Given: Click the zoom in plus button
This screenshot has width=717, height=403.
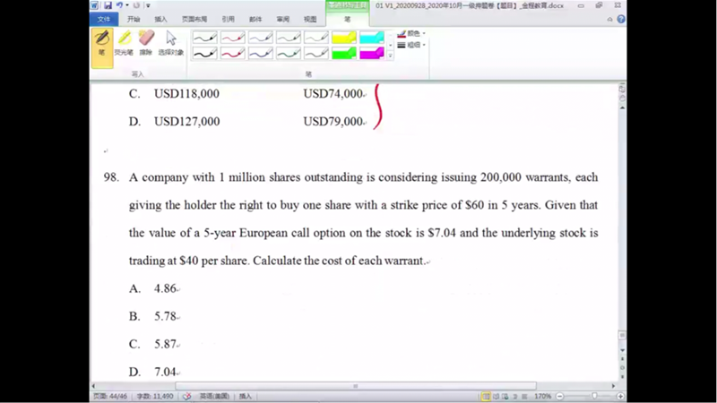Looking at the screenshot, I should [619, 396].
